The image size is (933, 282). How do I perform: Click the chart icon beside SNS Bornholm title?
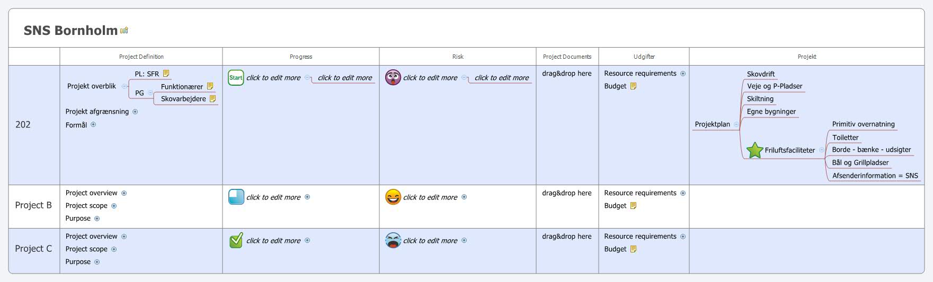click(x=124, y=30)
